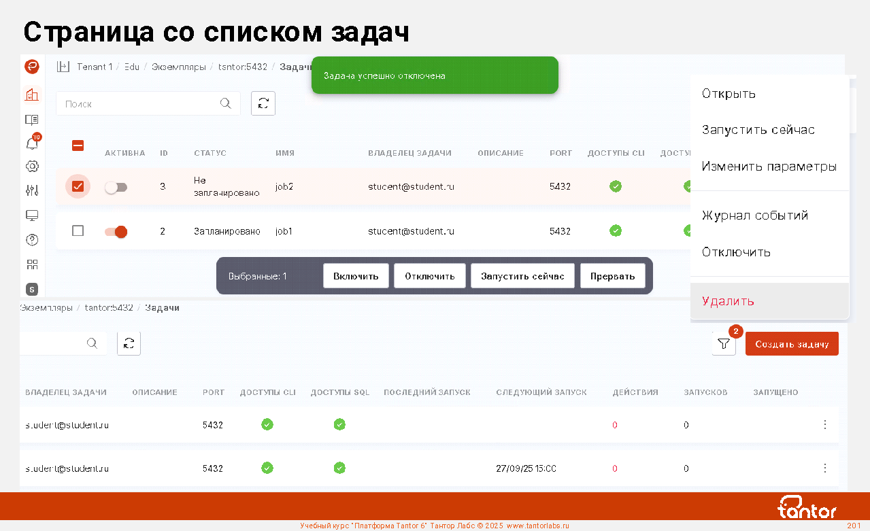Open the three-dot menu in the 27/09/25 row

tap(825, 468)
